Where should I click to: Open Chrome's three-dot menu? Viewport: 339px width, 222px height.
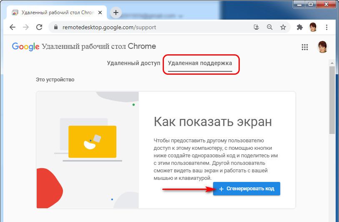pos(326,28)
